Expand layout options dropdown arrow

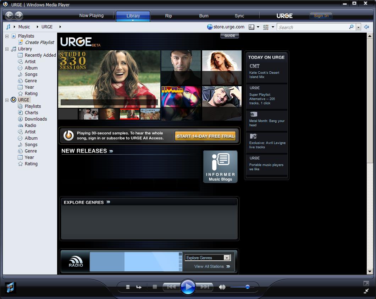tap(258, 27)
